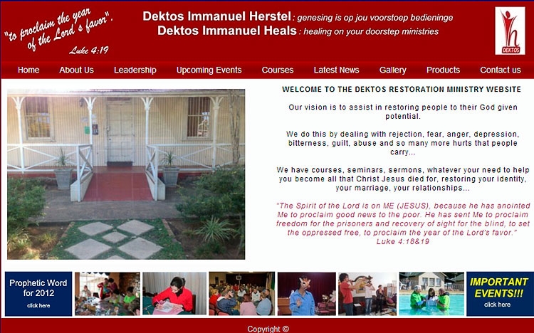The width and height of the screenshot is (534, 333).
Task: Open the Latest News page
Action: 336,70
